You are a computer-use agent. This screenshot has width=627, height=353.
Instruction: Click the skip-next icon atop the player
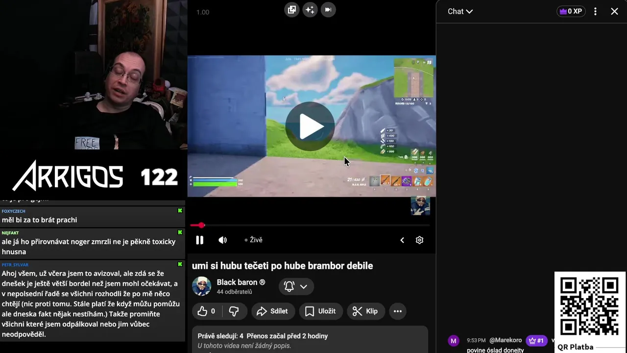[328, 10]
